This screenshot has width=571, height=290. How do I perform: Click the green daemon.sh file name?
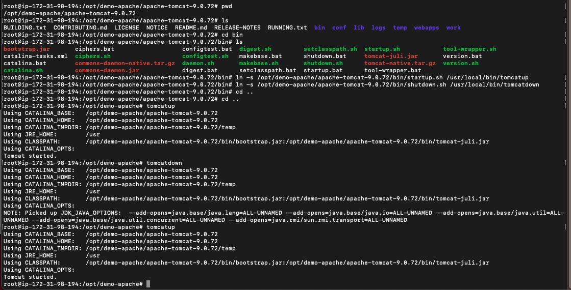coord(198,63)
